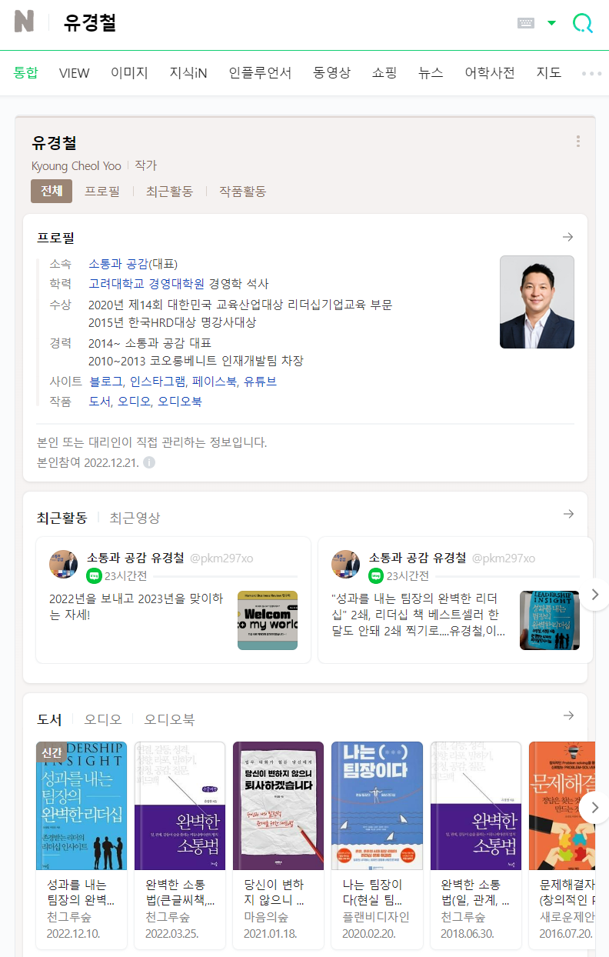The image size is (609, 957).
Task: Click the Leadership Insight book post thumbnail
Action: coord(550,620)
